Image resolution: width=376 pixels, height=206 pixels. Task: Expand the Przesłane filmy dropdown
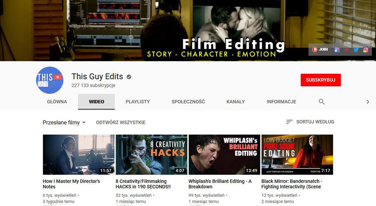pos(64,122)
